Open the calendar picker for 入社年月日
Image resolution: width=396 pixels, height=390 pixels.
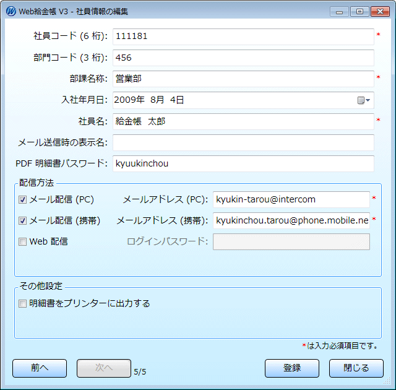tap(363, 100)
